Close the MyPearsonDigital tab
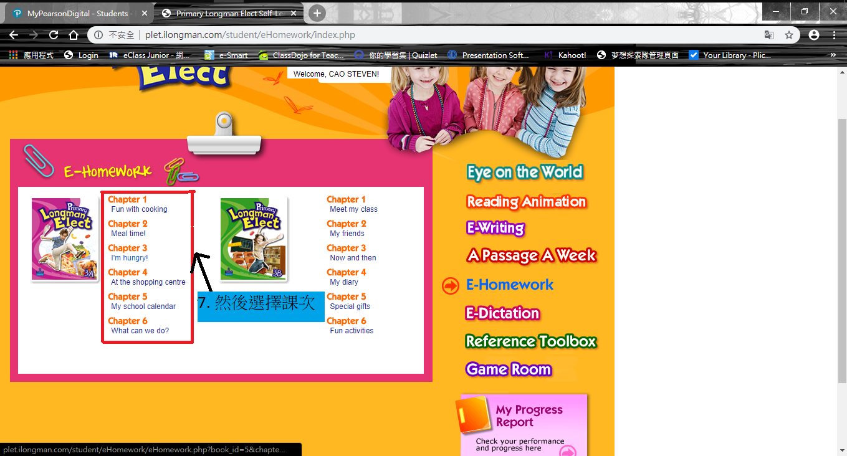847x456 pixels. coord(145,13)
